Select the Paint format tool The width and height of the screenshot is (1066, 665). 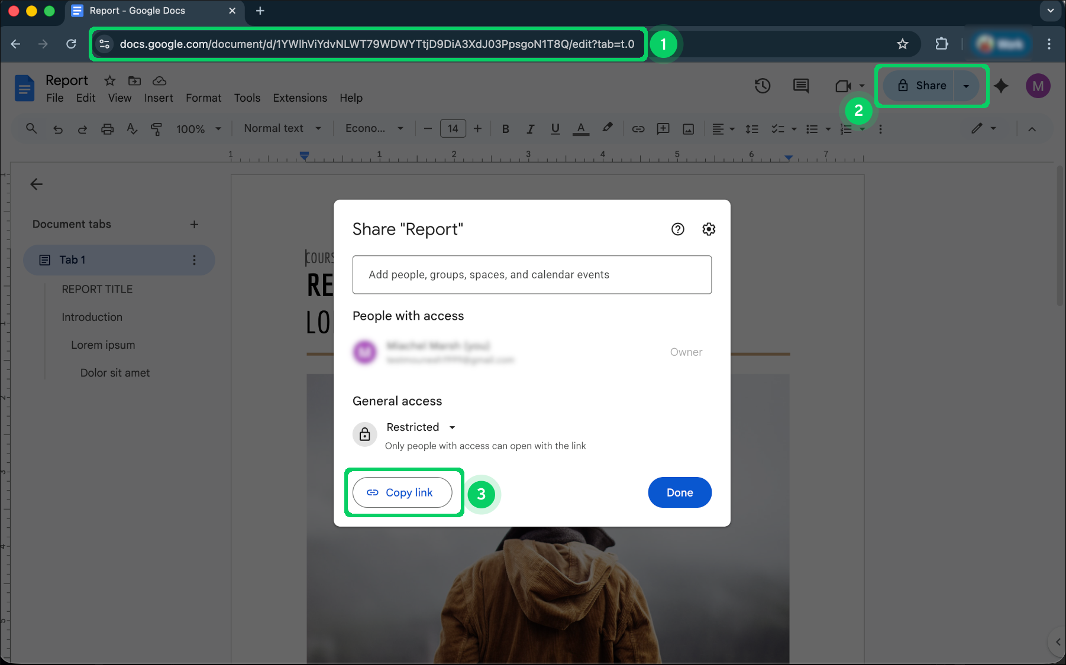pyautogui.click(x=156, y=128)
